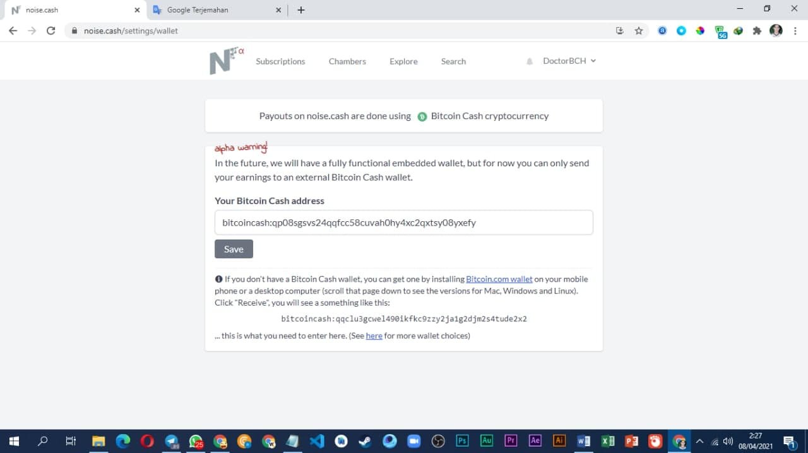Open Telegram from the taskbar
Viewport: 808px width, 453px height.
coord(172,441)
